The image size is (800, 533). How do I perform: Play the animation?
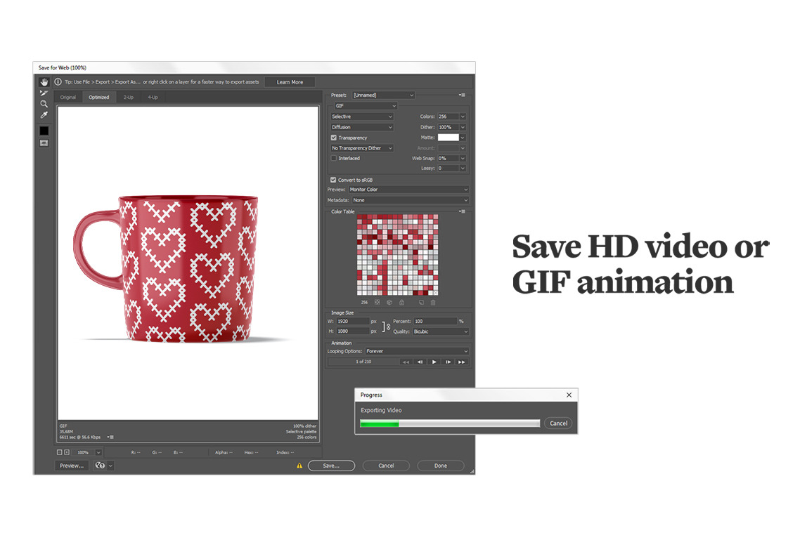click(434, 362)
